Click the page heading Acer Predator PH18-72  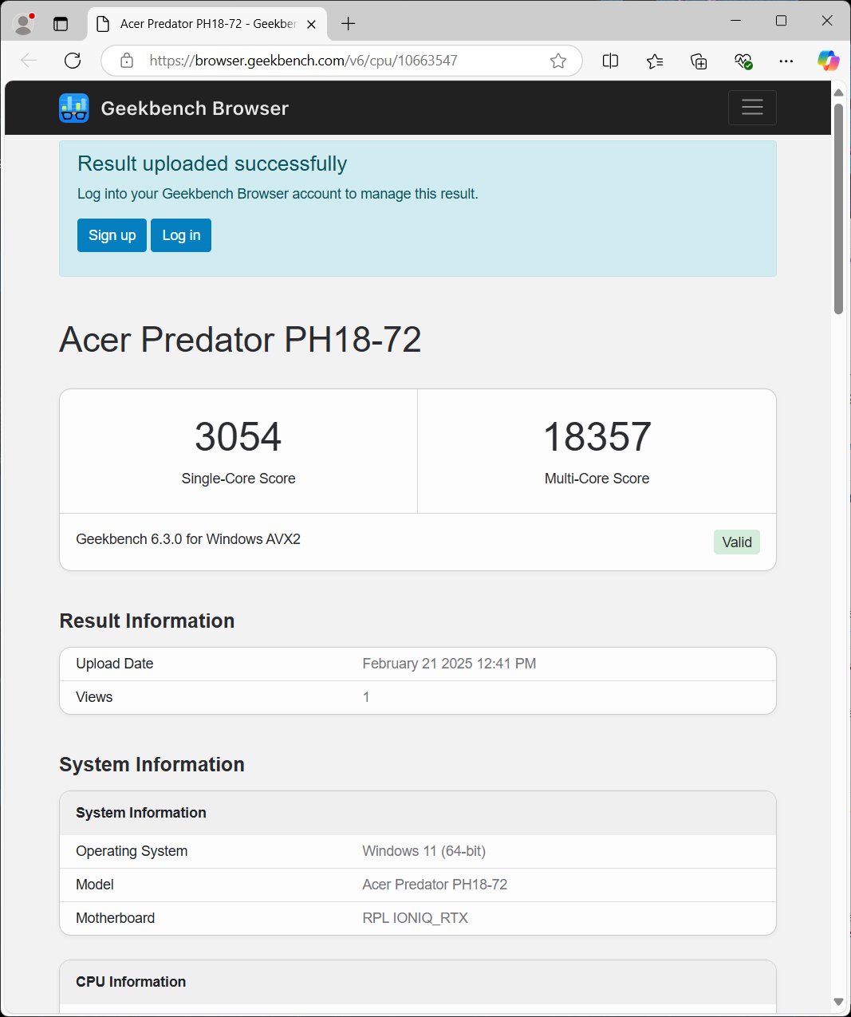coord(240,340)
